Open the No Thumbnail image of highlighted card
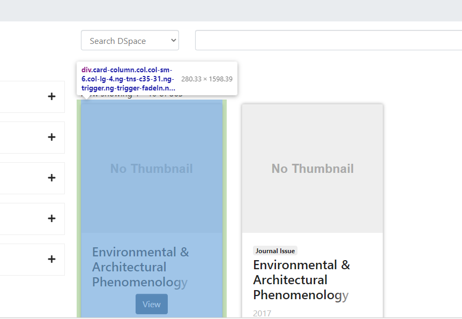Image resolution: width=462 pixels, height=319 pixels. [x=152, y=168]
